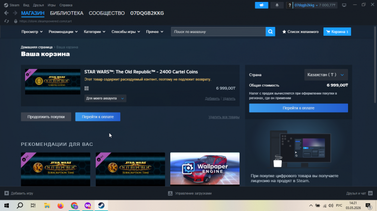Click the question mark help icon
The height and width of the screenshot is (211, 377).
click(x=290, y=5)
